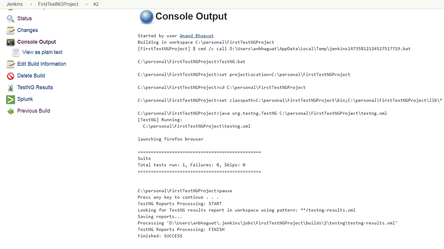Click 'Press any key to continue' line
Viewport: 444px width, 249px height.
[x=178, y=197]
